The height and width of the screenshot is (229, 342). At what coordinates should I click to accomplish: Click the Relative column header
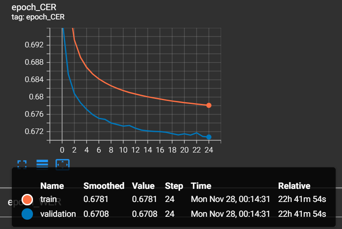294,186
